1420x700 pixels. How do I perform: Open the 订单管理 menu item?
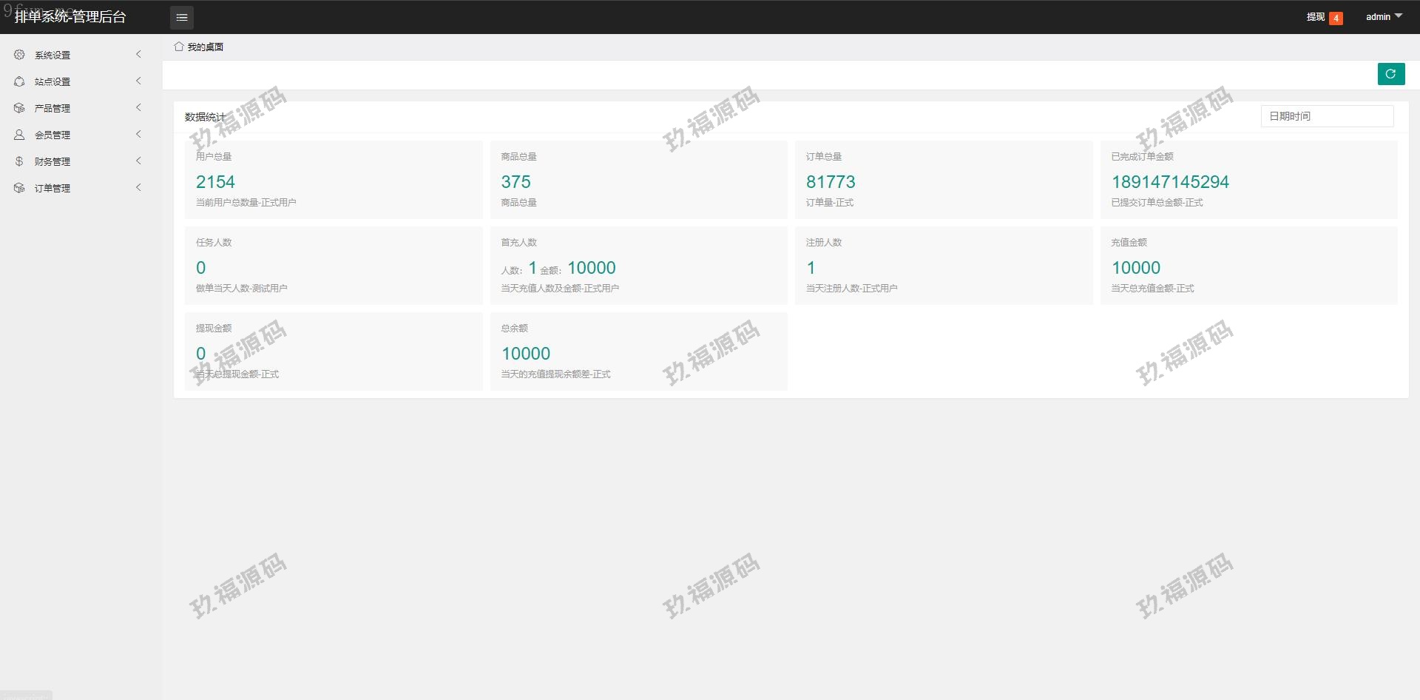click(x=53, y=188)
